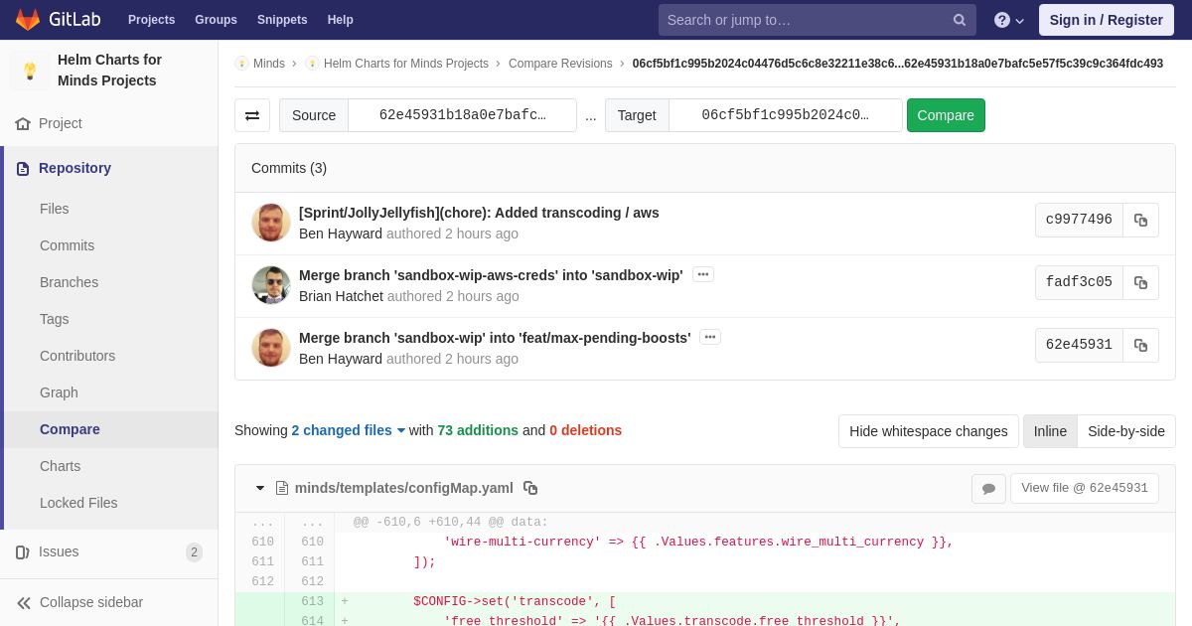
Task: Copy commit SHA 62e45931
Action: click(1140, 345)
